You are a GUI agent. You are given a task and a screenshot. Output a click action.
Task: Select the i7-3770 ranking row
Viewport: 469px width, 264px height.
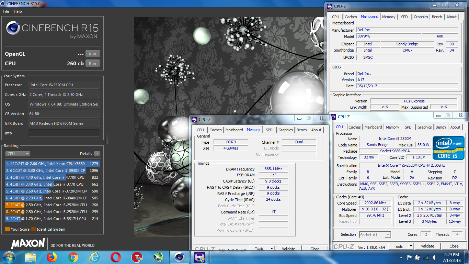(x=52, y=184)
